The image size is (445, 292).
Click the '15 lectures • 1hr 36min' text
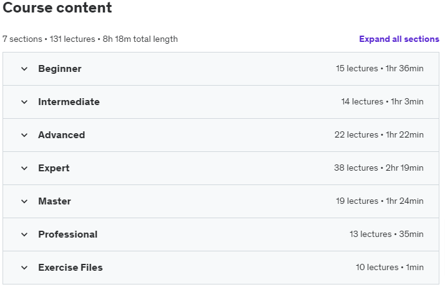(379, 69)
